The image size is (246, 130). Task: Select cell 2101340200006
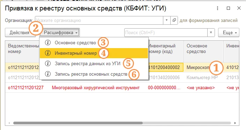tap(166, 77)
